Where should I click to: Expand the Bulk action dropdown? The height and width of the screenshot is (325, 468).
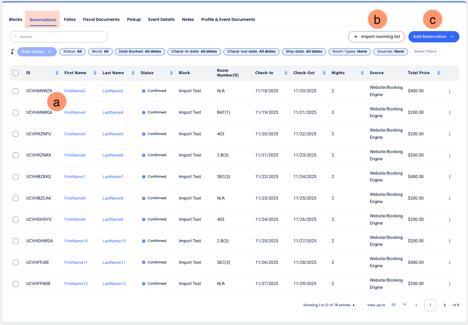coord(37,52)
